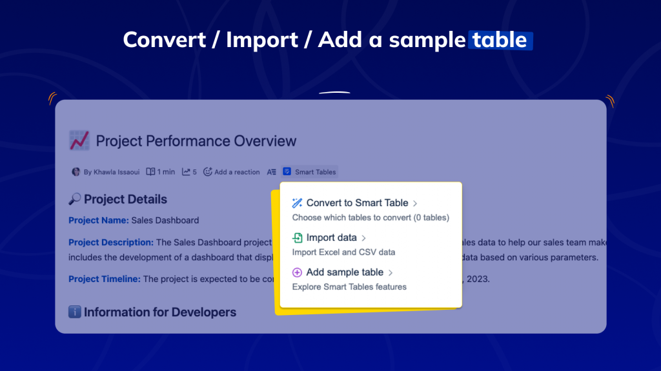Select Convert to Smart Table menu entry
The width and height of the screenshot is (661, 371).
click(357, 203)
